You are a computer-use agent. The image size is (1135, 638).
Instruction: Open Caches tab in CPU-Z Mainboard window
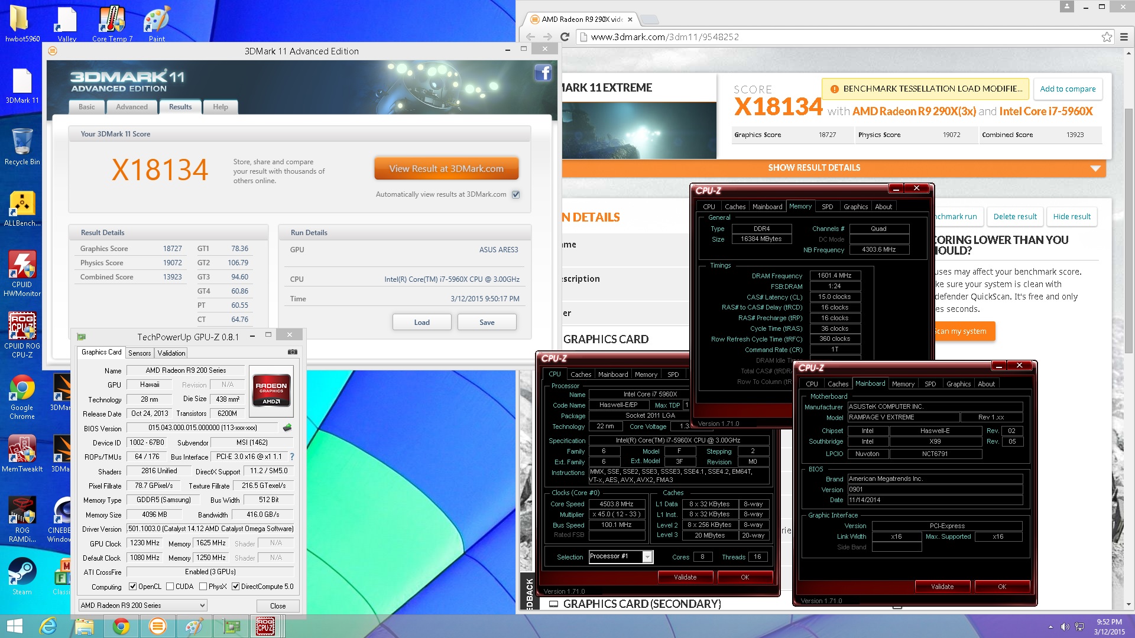pyautogui.click(x=838, y=384)
